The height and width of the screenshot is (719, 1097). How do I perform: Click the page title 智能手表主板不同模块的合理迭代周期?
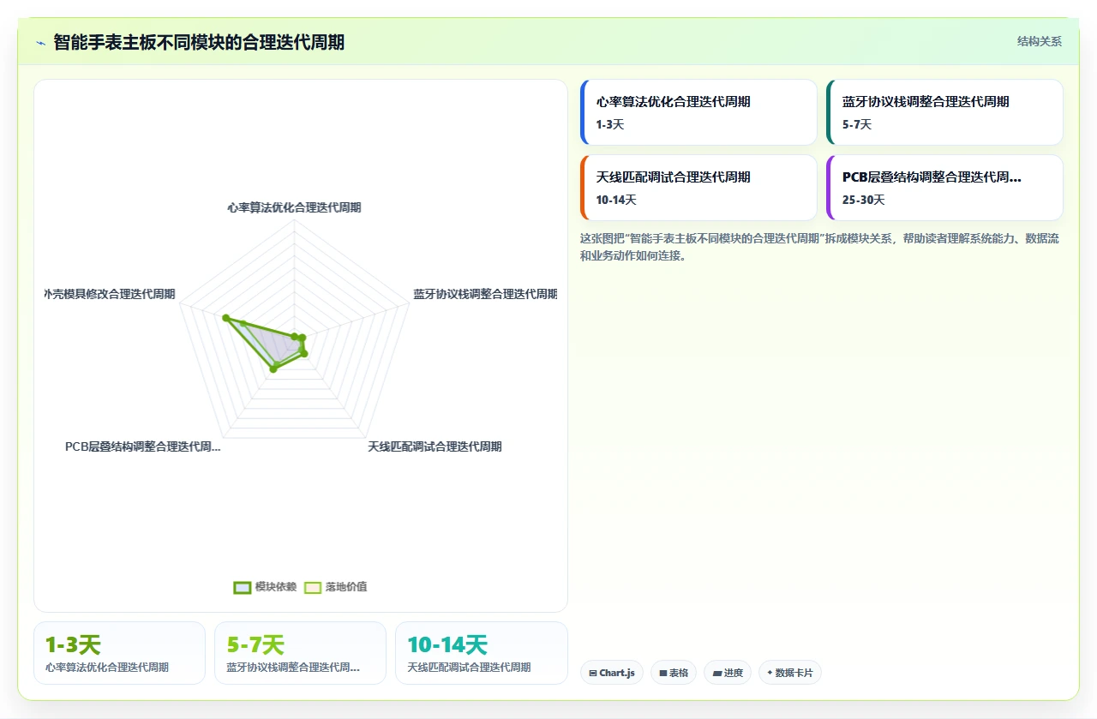(199, 42)
